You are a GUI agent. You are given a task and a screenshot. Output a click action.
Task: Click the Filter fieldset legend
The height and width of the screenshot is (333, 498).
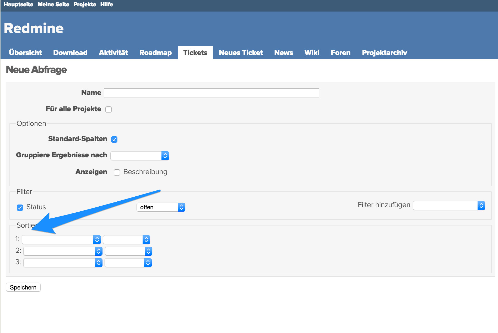tap(24, 192)
